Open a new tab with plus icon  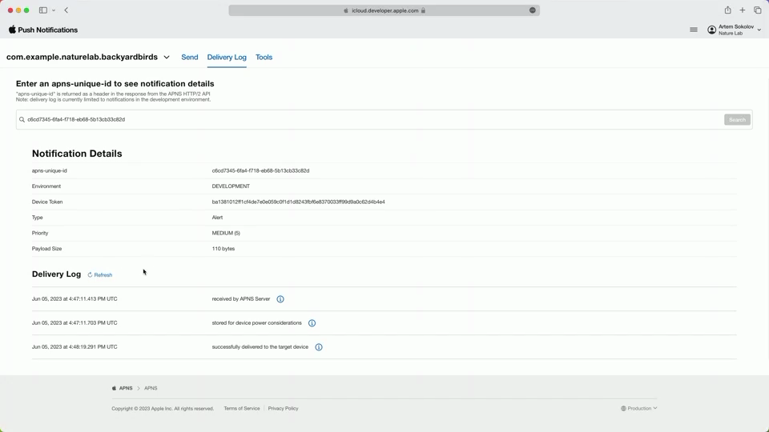[743, 10]
